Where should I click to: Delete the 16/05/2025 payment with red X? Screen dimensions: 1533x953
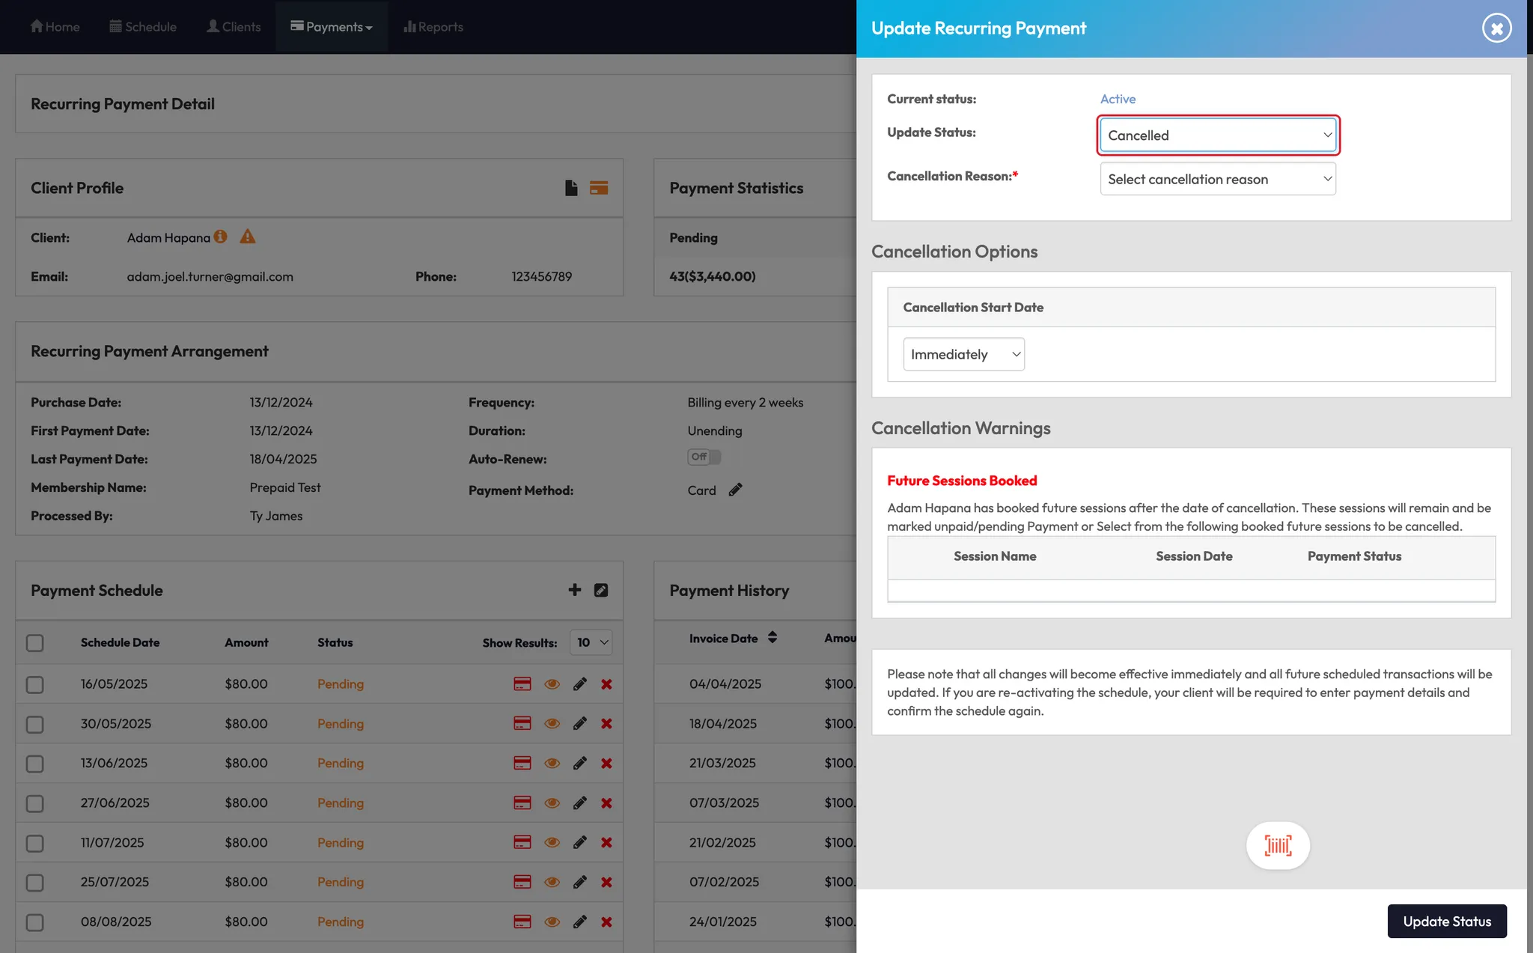[606, 684]
